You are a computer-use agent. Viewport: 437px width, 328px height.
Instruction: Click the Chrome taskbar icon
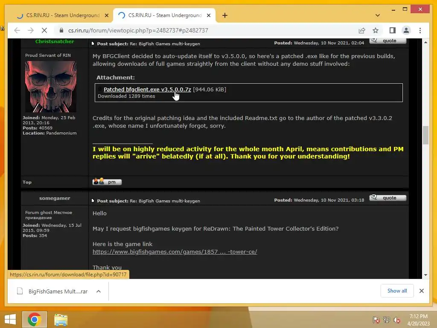tap(35, 319)
